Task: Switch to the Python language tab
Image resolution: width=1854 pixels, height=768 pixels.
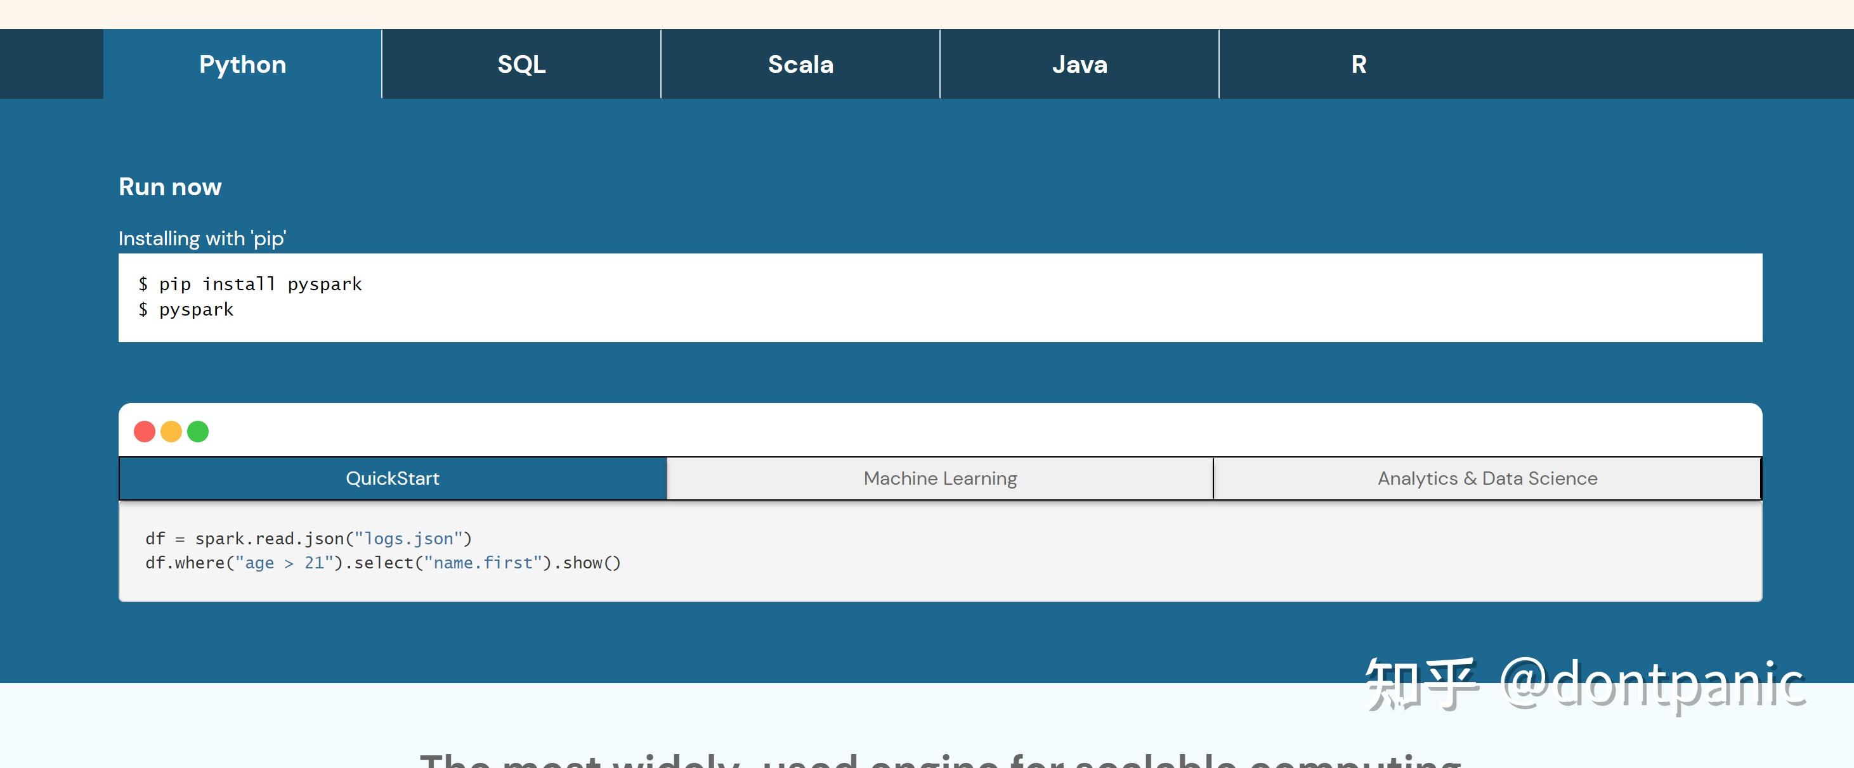Action: click(242, 65)
